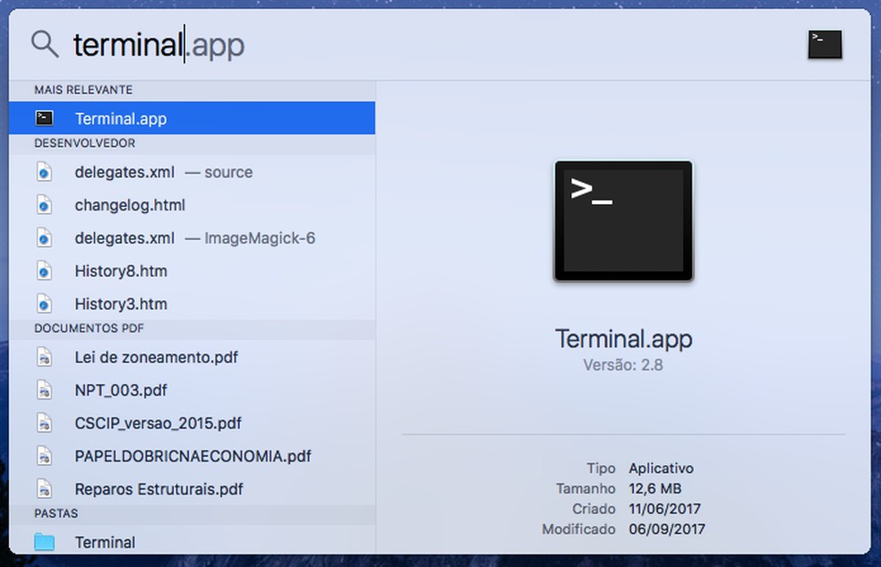
Task: Click the PDF icon beside Reparos Estruturais.pdf
Action: 44,489
